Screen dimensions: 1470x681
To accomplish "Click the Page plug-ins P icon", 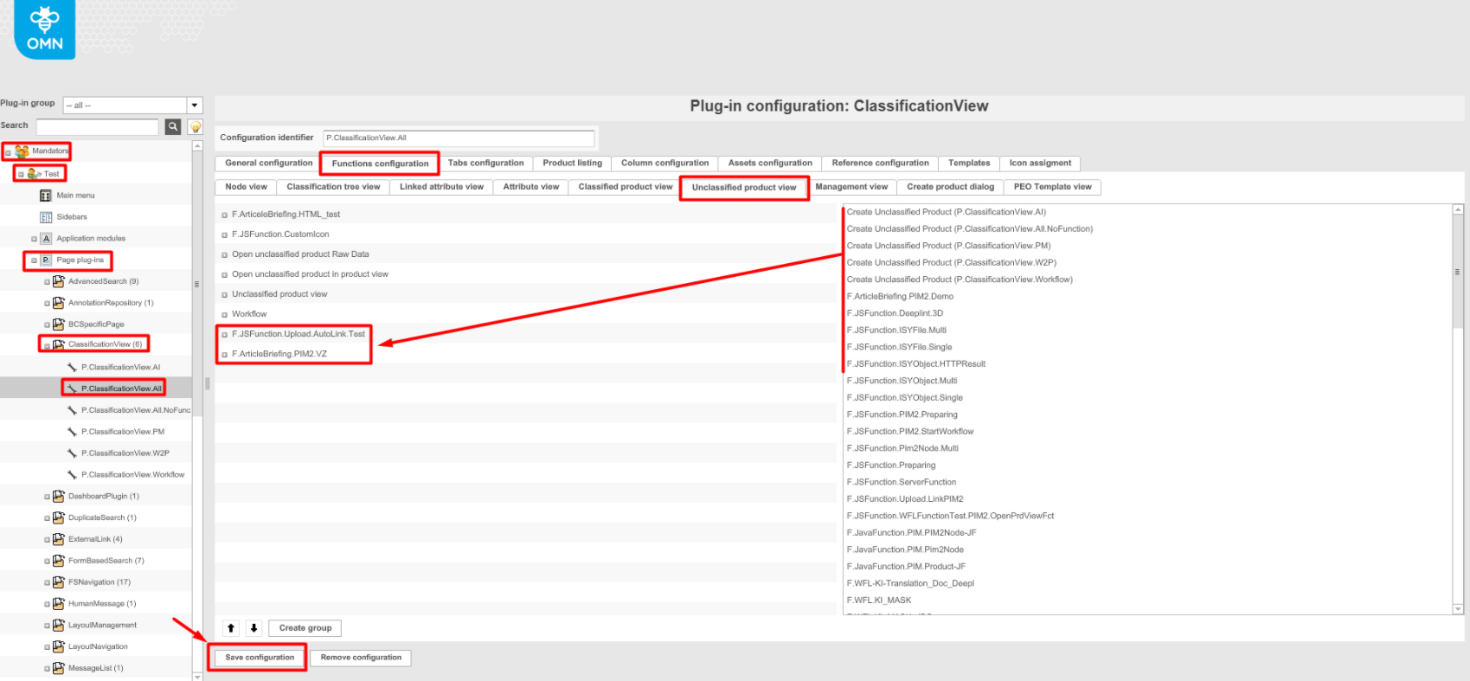I will click(x=46, y=260).
